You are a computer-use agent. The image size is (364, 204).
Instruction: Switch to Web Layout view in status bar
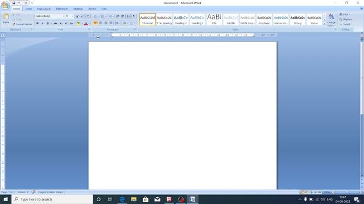[x=311, y=192]
